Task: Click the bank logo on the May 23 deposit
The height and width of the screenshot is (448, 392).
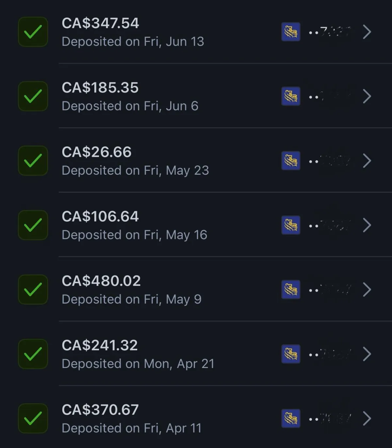Action: (291, 161)
